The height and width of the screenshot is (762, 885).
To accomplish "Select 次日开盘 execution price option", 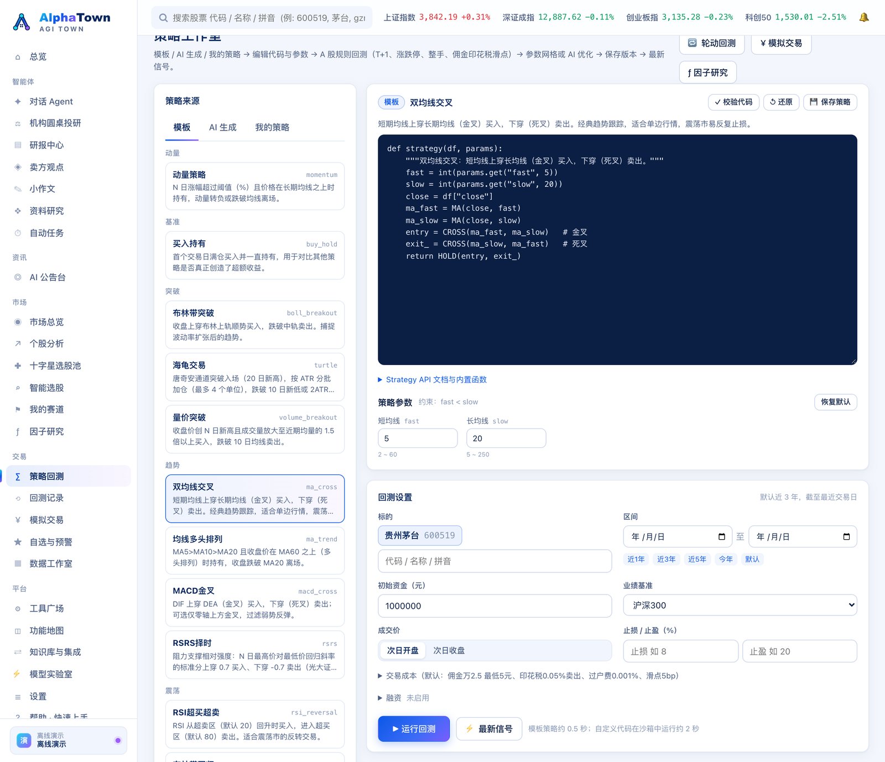I will pyautogui.click(x=403, y=650).
